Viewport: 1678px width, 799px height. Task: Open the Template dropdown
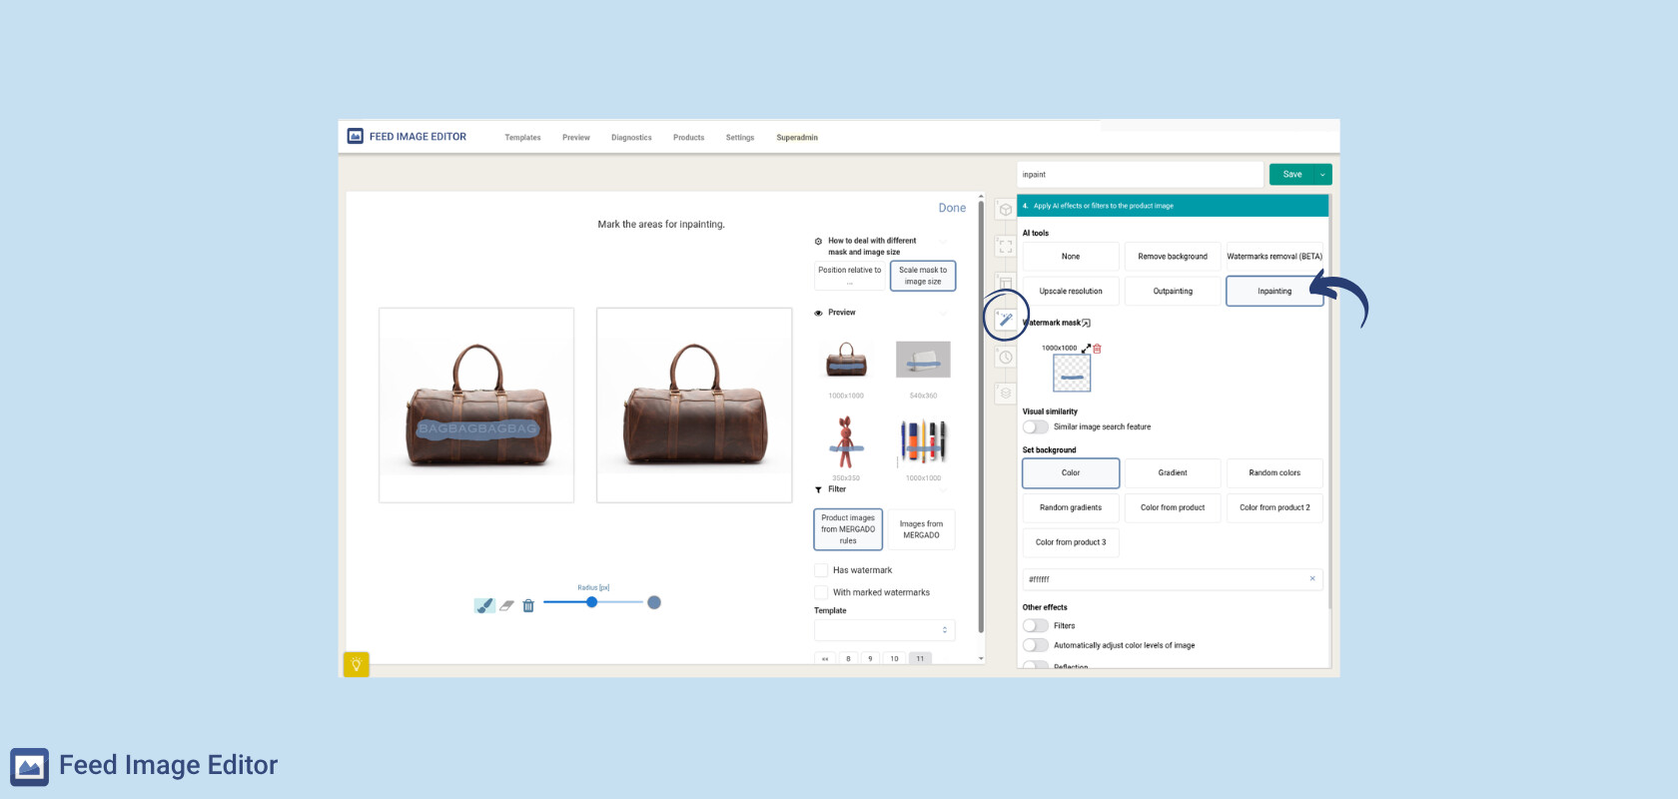click(x=884, y=630)
